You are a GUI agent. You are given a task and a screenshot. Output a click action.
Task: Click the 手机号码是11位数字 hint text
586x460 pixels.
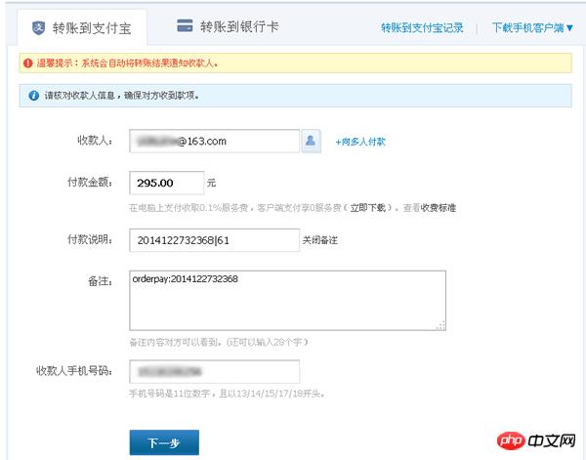tap(227, 394)
